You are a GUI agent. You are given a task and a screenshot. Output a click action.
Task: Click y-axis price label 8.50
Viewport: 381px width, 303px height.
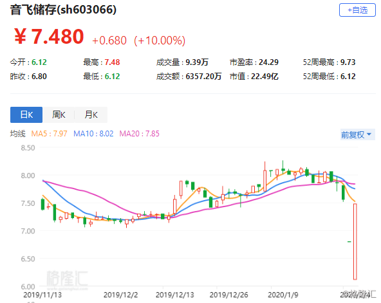click(x=28, y=148)
